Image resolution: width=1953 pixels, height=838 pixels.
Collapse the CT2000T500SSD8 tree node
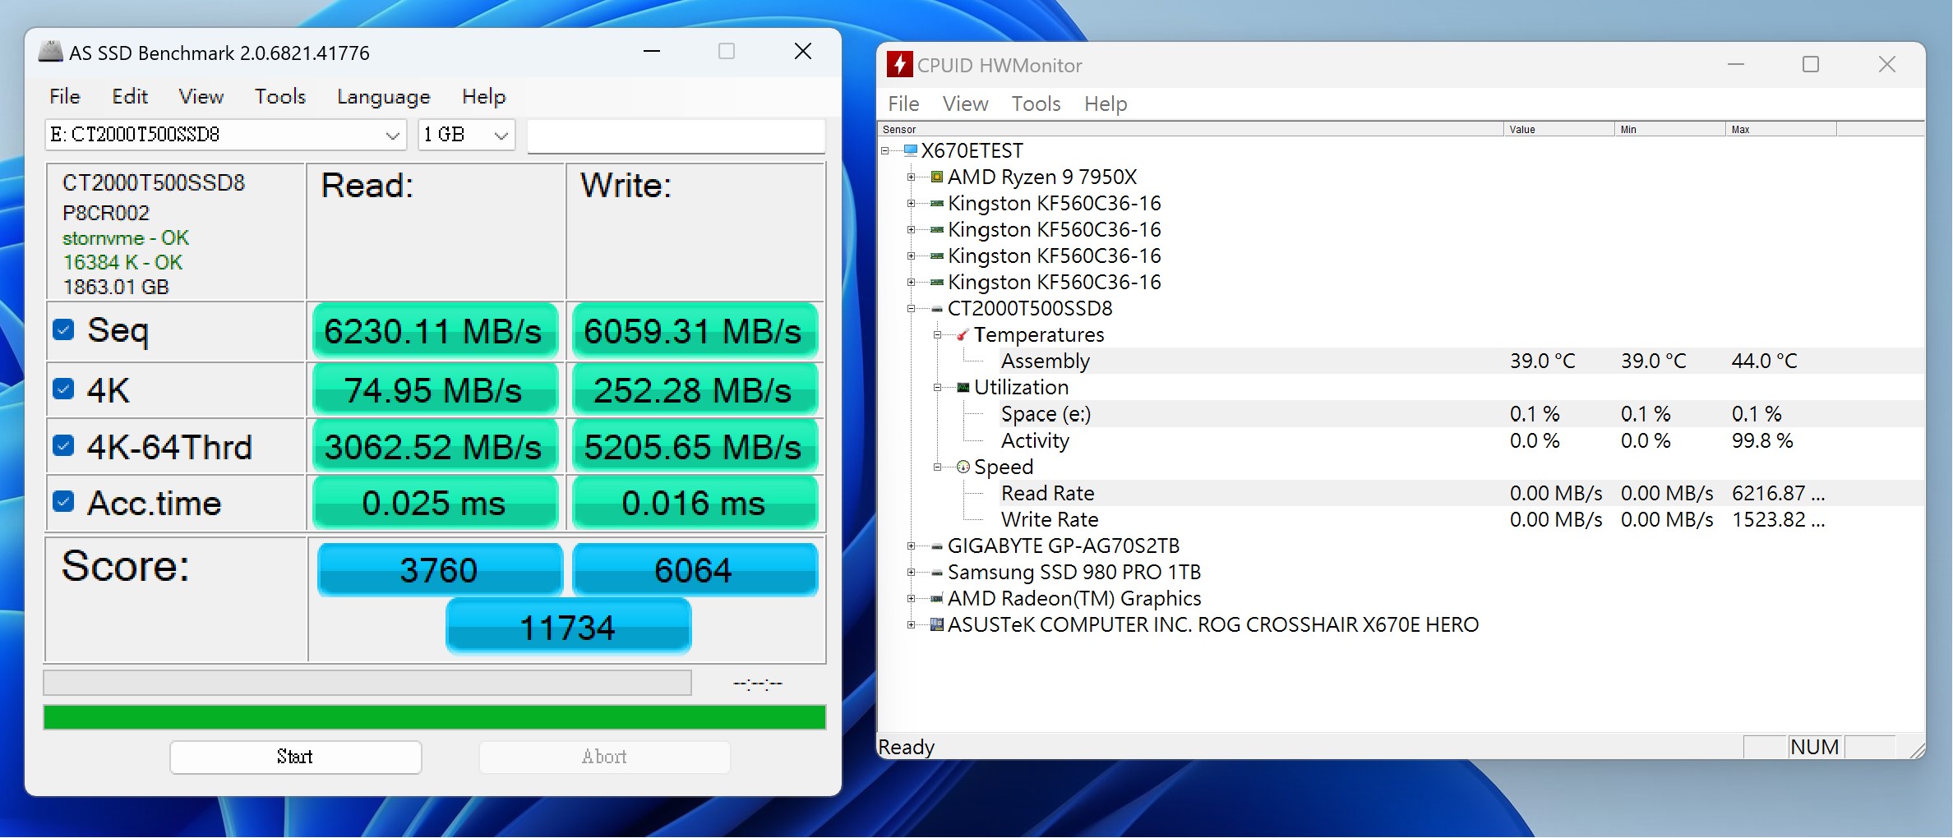pos(911,308)
